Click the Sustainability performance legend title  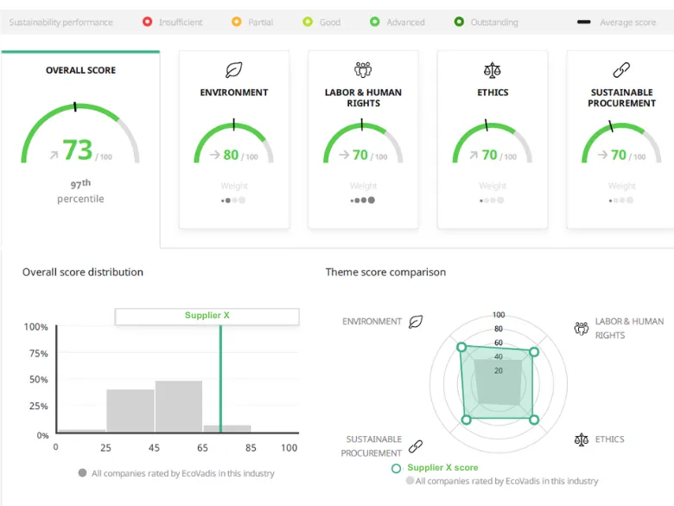[61, 22]
